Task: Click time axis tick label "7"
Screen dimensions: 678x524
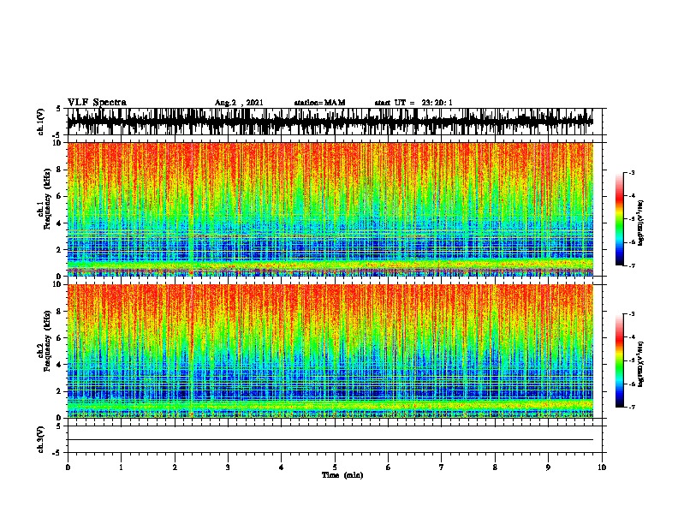Action: tap(442, 467)
